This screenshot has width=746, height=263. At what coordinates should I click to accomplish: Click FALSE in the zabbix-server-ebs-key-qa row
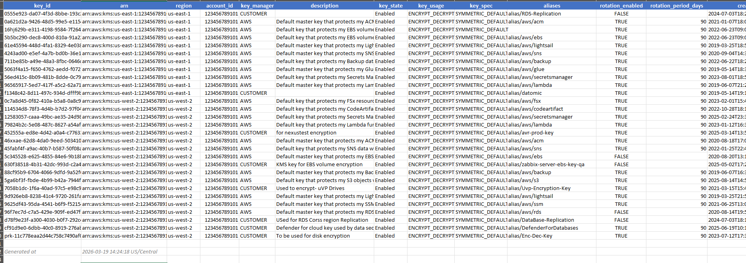[621, 164]
